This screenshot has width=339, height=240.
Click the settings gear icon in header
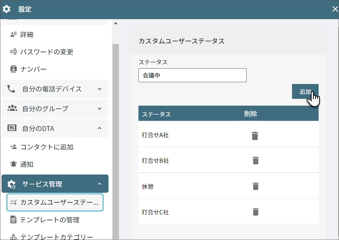(6, 9)
